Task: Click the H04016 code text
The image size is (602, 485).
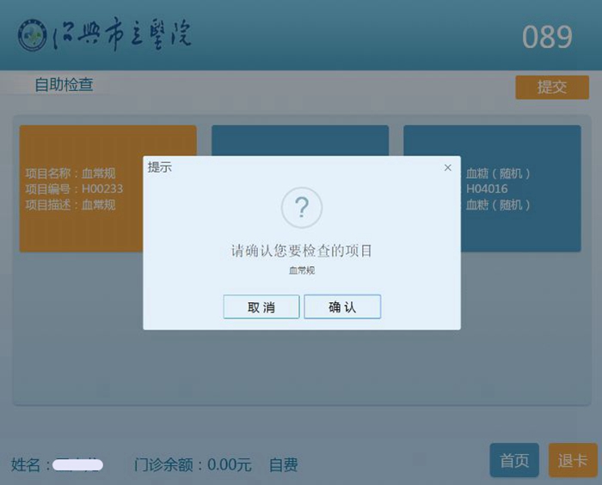Action: [x=487, y=189]
